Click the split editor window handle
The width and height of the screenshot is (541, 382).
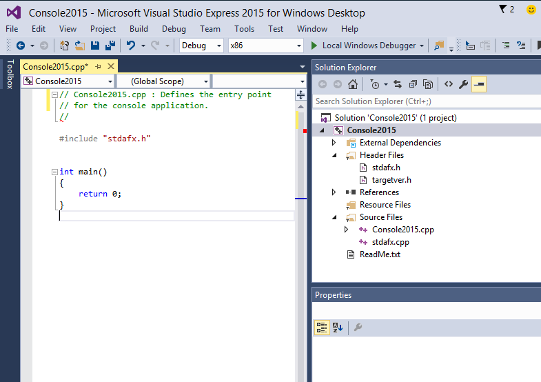pos(301,94)
